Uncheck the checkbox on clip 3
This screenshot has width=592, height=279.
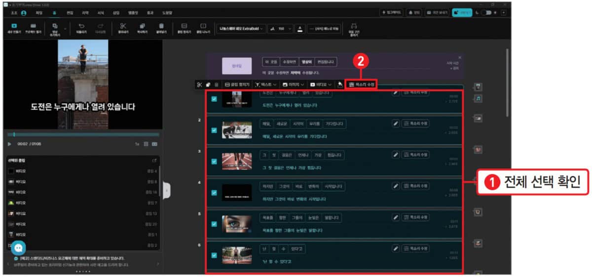(x=214, y=161)
